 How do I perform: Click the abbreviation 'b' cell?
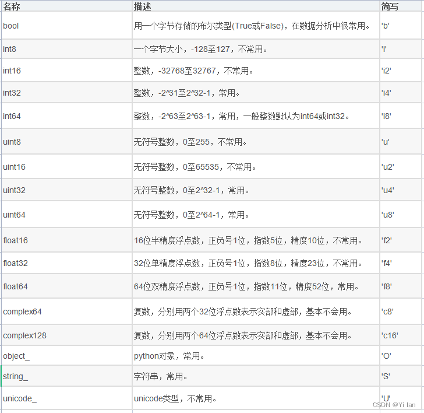coord(401,26)
